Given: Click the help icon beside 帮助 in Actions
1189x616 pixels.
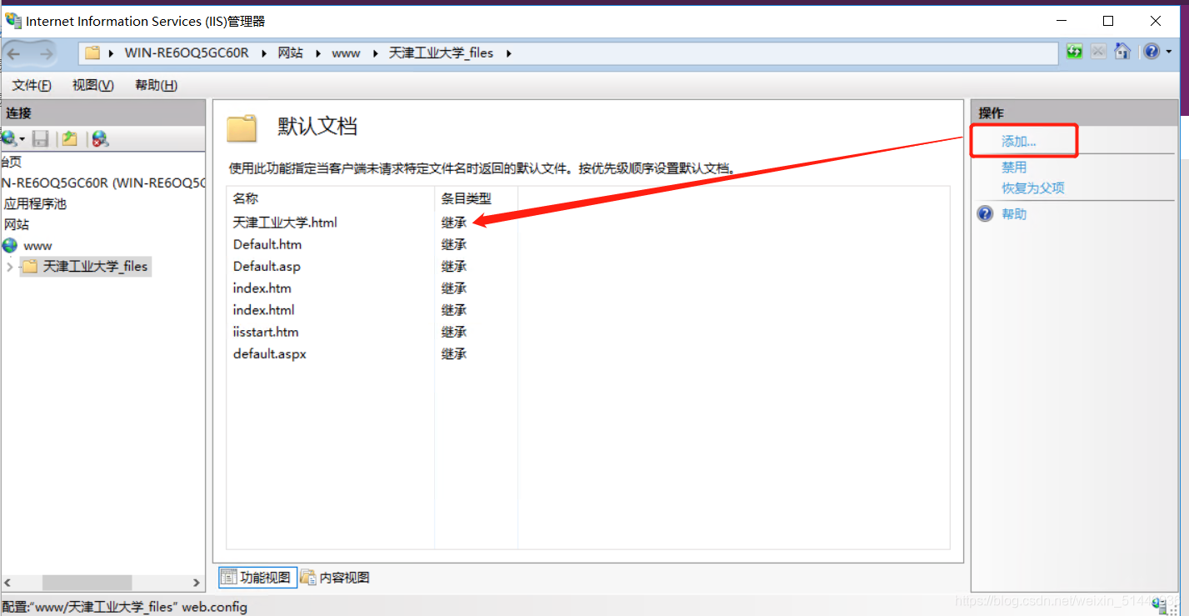Looking at the screenshot, I should pyautogui.click(x=985, y=214).
